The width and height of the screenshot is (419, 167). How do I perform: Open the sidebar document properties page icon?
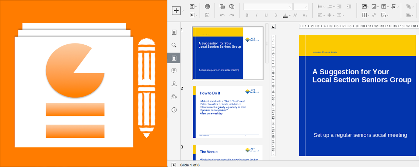174,32
